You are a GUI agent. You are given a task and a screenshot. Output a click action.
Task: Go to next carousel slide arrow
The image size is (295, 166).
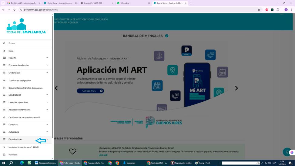click(x=236, y=88)
